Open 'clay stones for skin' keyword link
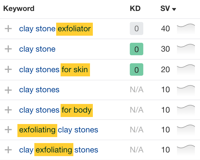The width and height of the screenshot is (200, 160). [54, 69]
